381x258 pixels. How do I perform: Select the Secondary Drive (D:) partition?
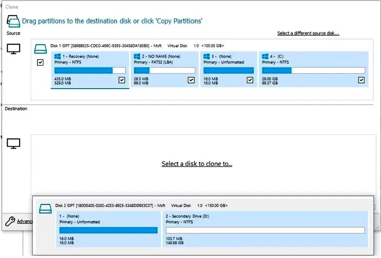[265, 229]
